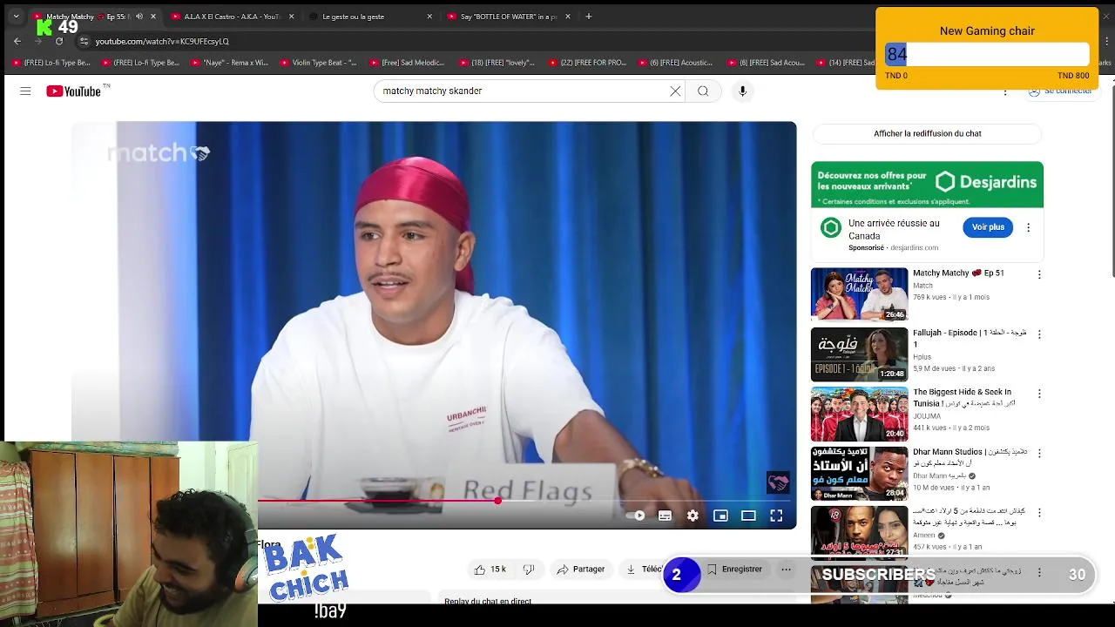Click the Partager share button
Screen dimensions: 1115x627
point(580,570)
